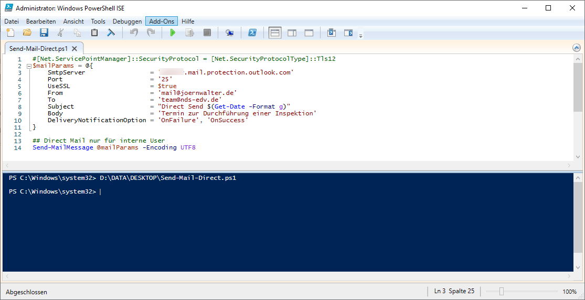This screenshot has height=300, width=585.
Task: Click the zoom slider handle in status bar
Action: 502,292
